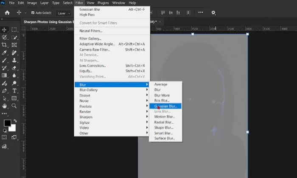The image size is (297, 178).
Task: Choose Camera Raw Filter... entry
Action: [111, 50]
